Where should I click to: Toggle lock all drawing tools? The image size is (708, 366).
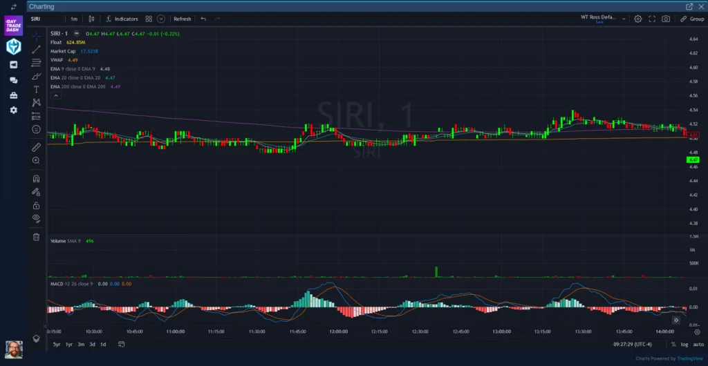tap(36, 206)
